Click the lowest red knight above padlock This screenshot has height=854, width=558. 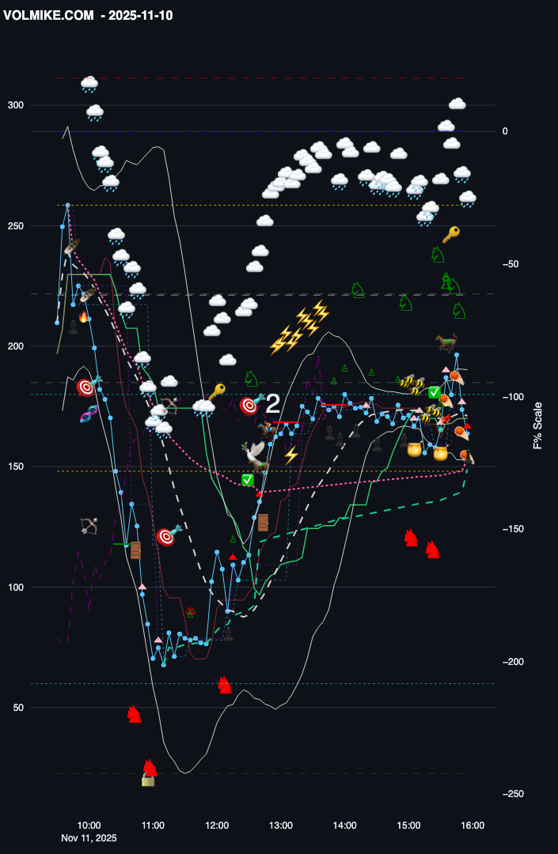150,768
